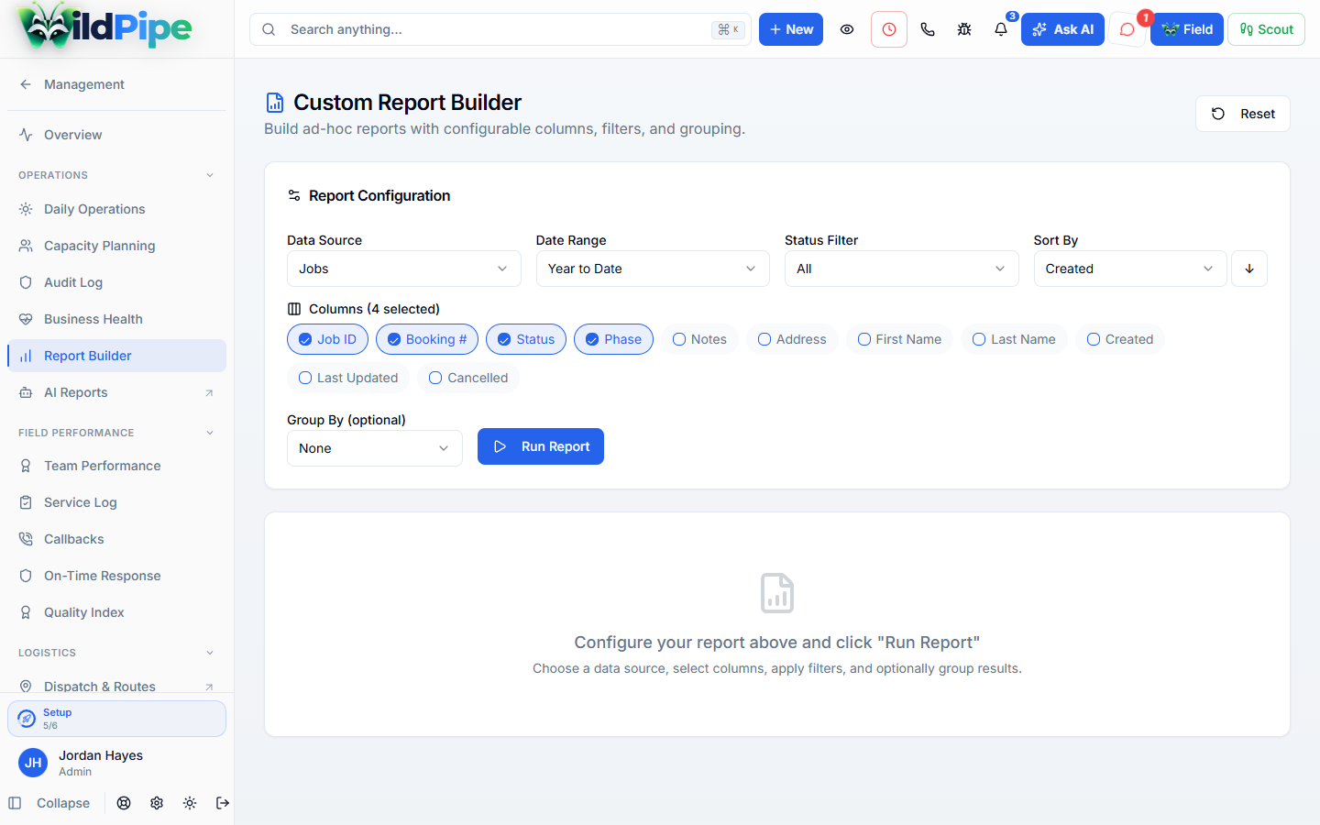
Task: Uncheck the Booking # column
Action: [427, 339]
